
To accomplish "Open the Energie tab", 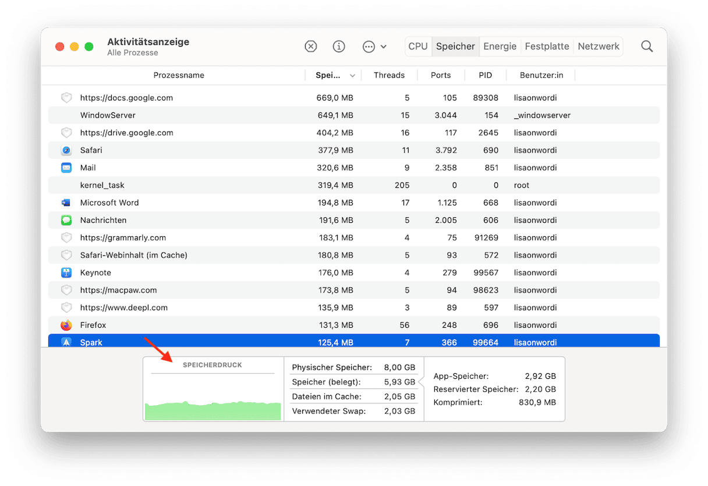I will point(500,47).
